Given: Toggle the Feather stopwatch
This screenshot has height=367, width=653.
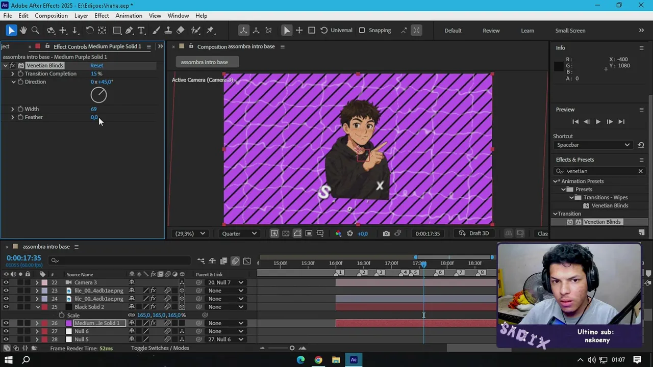Looking at the screenshot, I should (x=20, y=117).
